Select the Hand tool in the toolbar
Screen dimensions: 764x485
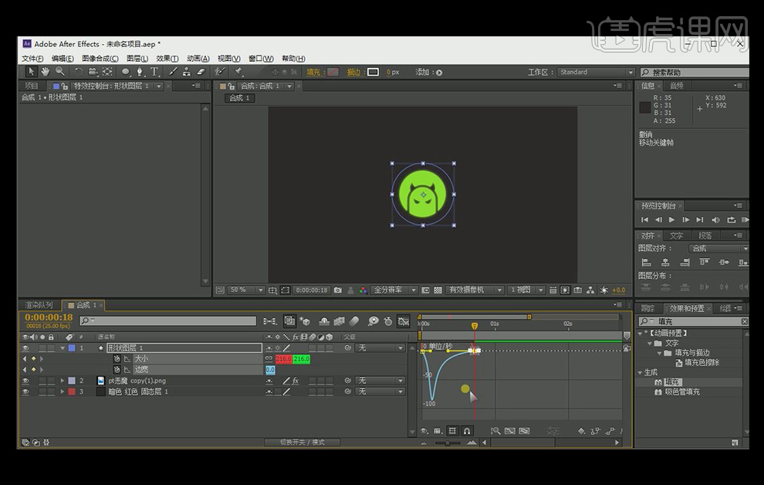click(46, 72)
